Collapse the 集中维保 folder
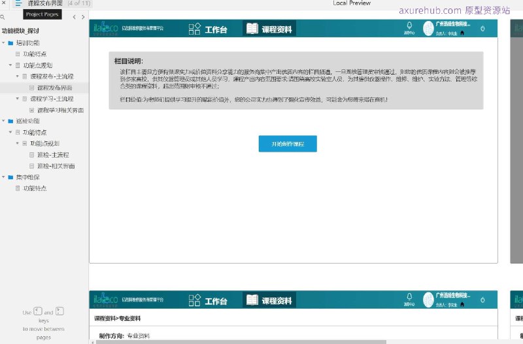Image resolution: width=523 pixels, height=344 pixels. coord(3,177)
